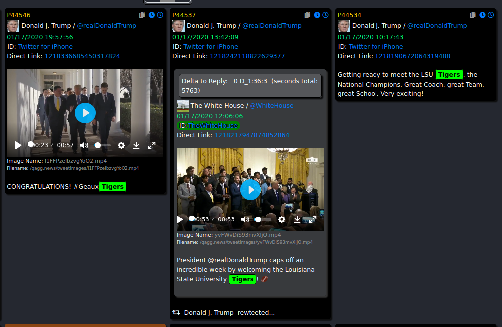Click highlighted 'Tigers' in the LSU tweet text

[x=449, y=75]
